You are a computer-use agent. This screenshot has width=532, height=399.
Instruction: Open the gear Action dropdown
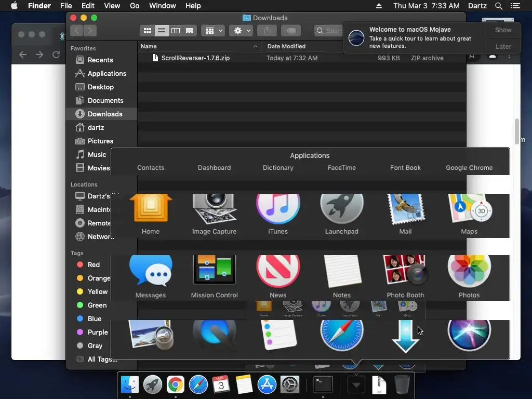[x=242, y=31]
